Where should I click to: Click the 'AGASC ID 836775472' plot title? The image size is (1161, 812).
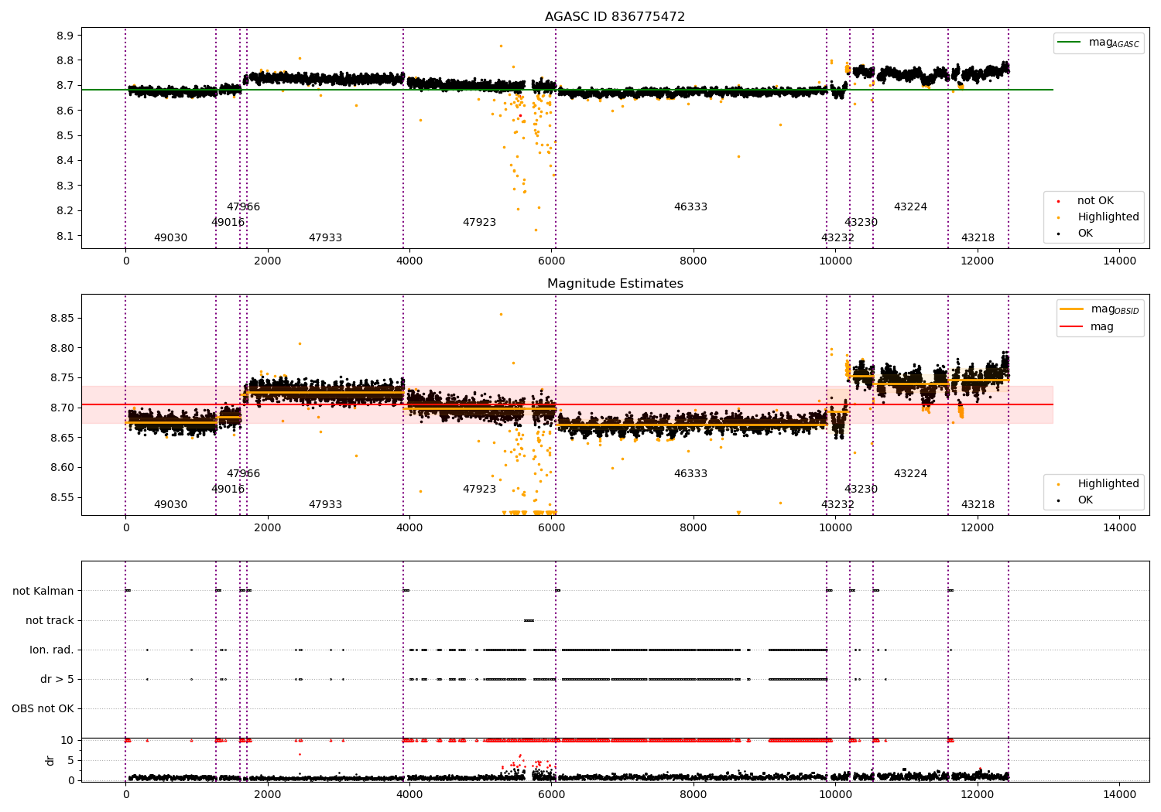pyautogui.click(x=615, y=17)
